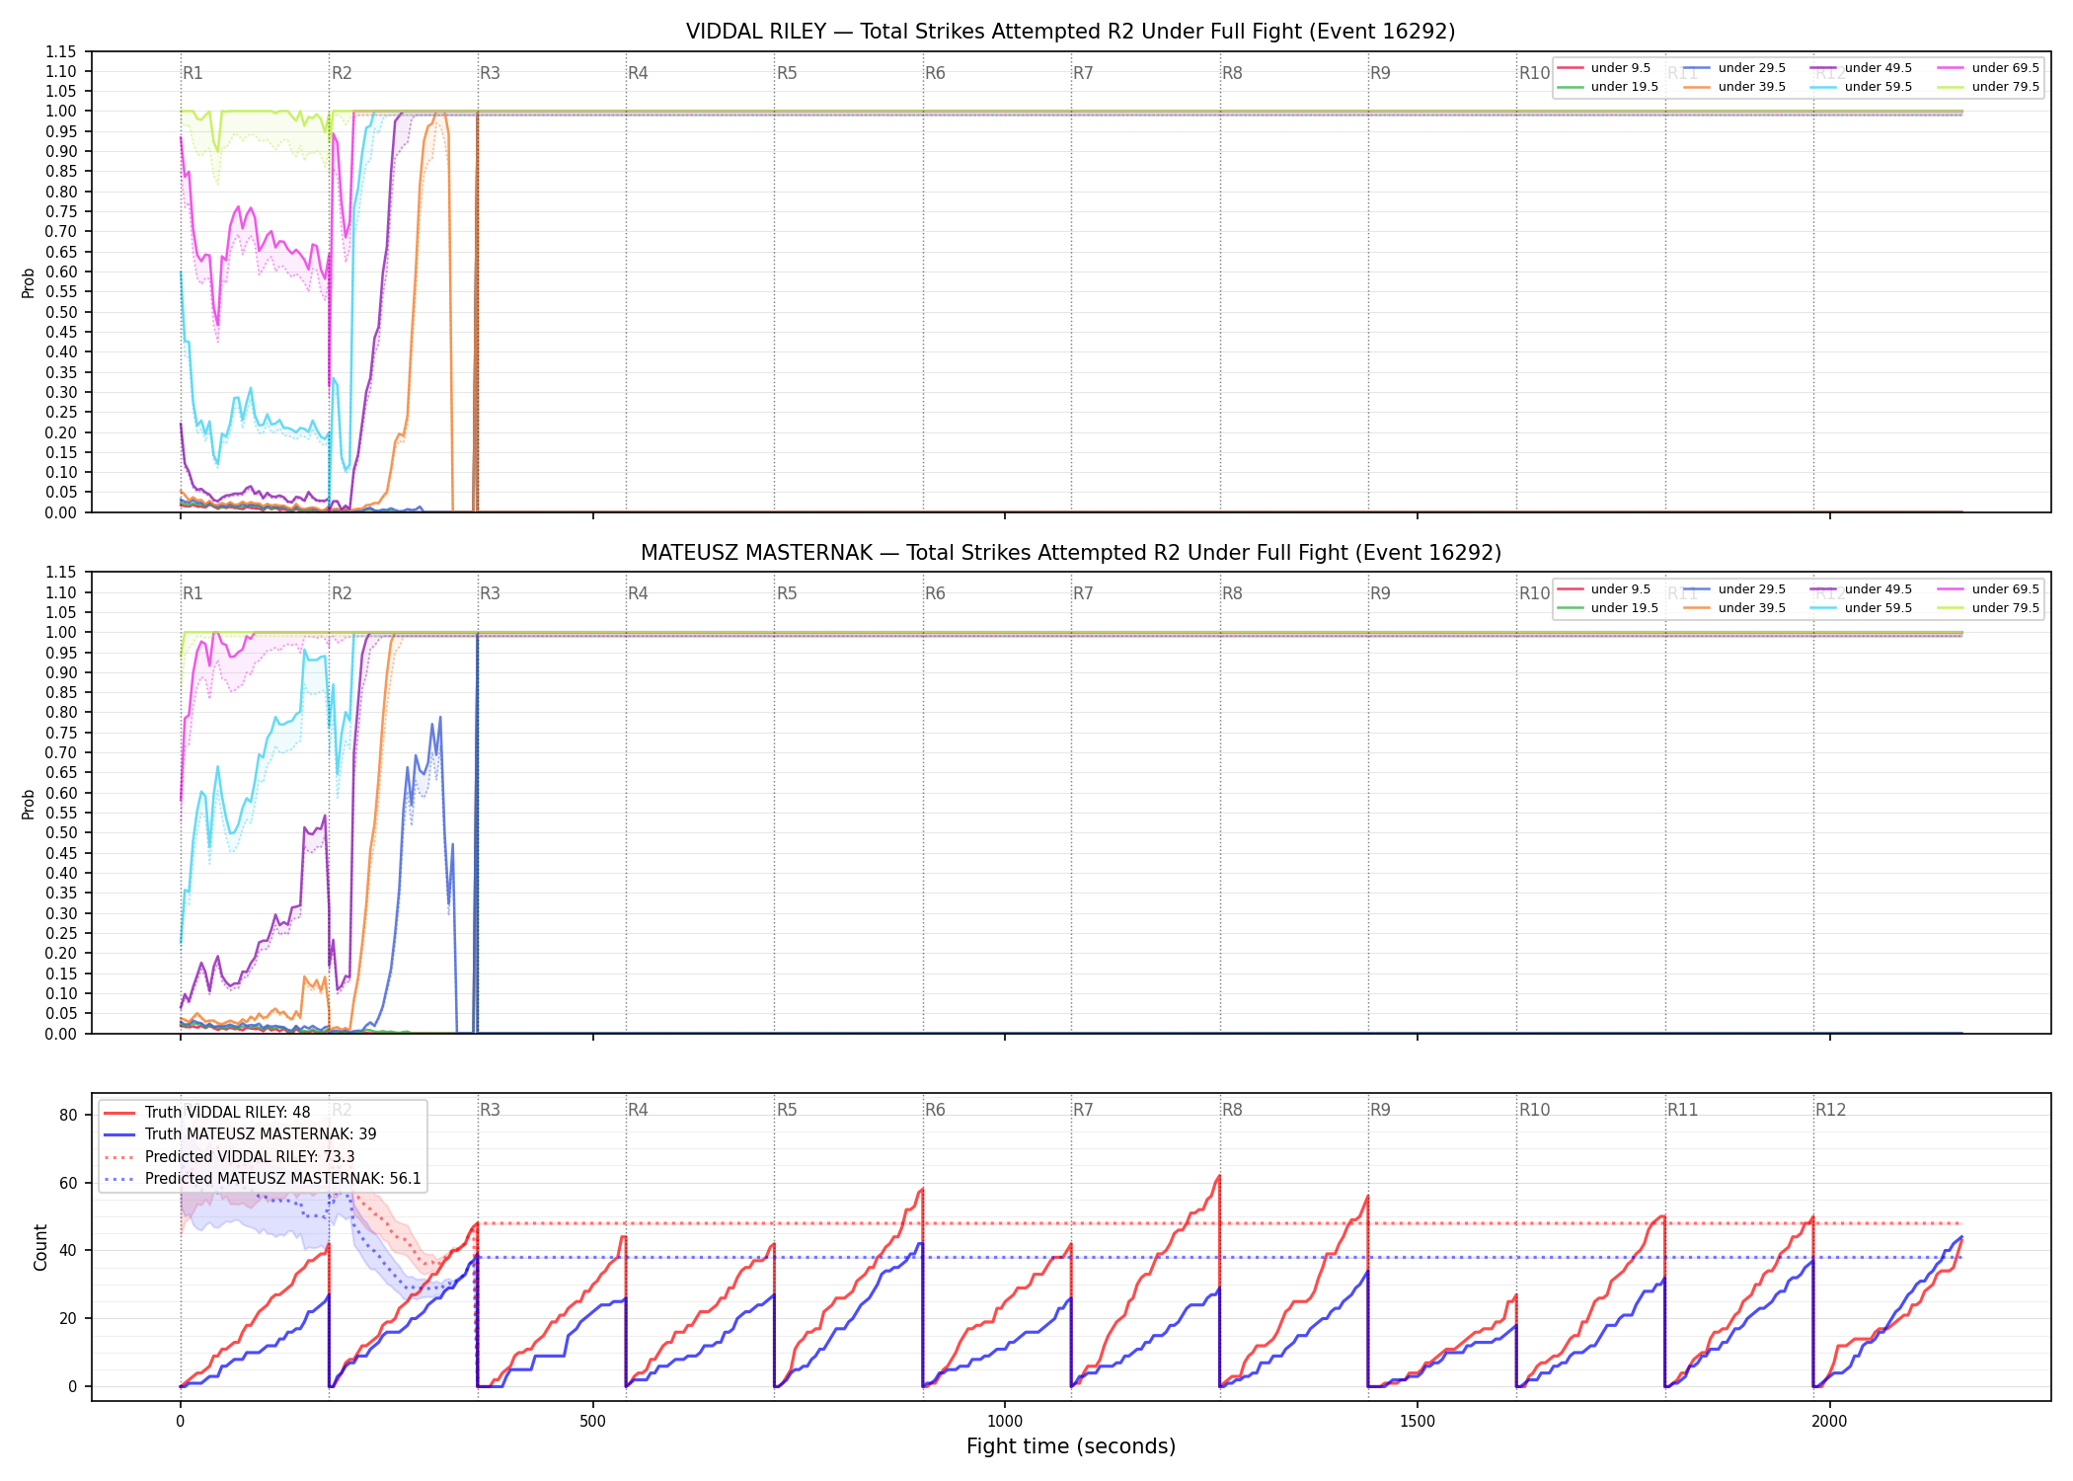The image size is (2073, 1481).
Task: Select 'under 79.5' legend entry in top chart
Action: [1988, 87]
